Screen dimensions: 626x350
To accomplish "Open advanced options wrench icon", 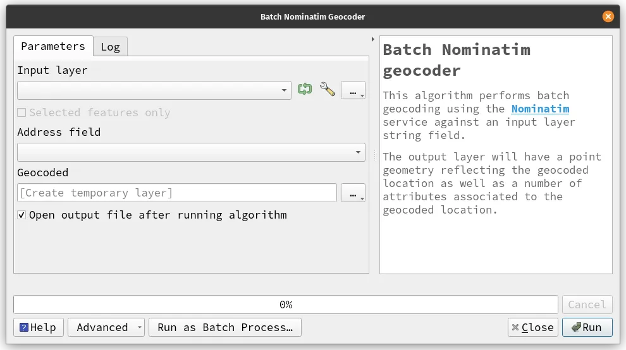I will click(x=328, y=89).
